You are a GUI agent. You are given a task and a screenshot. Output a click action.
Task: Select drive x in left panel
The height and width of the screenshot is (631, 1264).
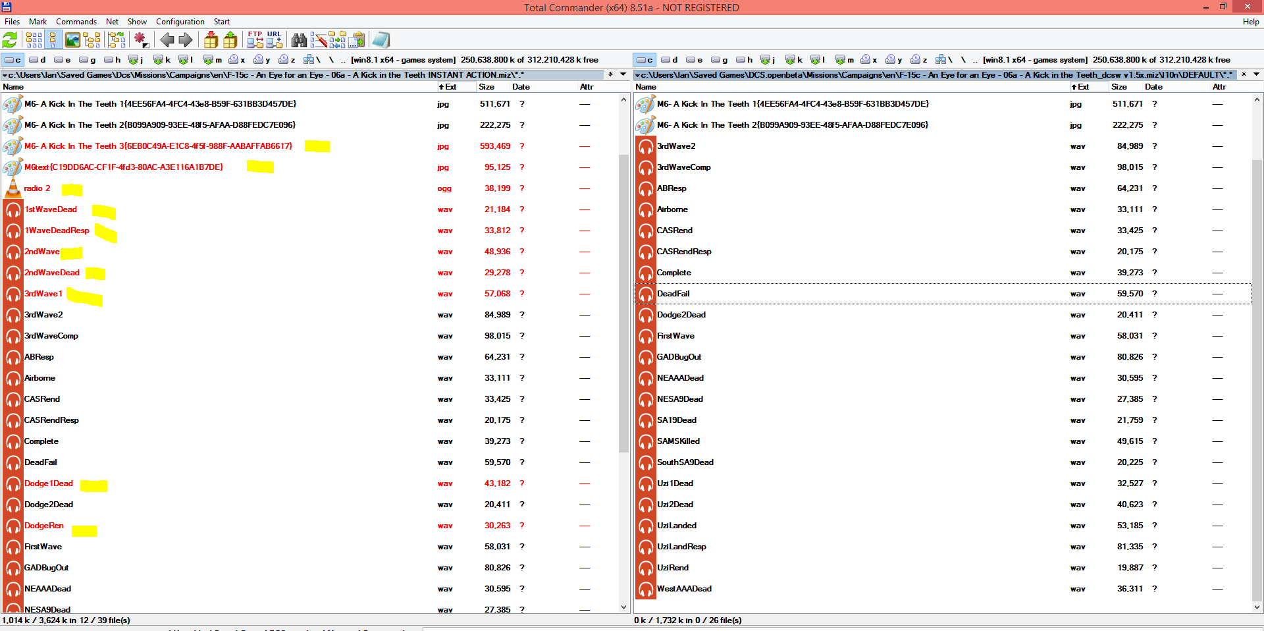pos(237,60)
